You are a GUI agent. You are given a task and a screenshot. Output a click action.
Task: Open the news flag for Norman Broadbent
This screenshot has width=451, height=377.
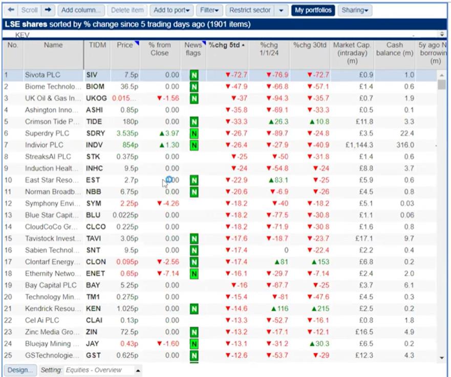(194, 192)
